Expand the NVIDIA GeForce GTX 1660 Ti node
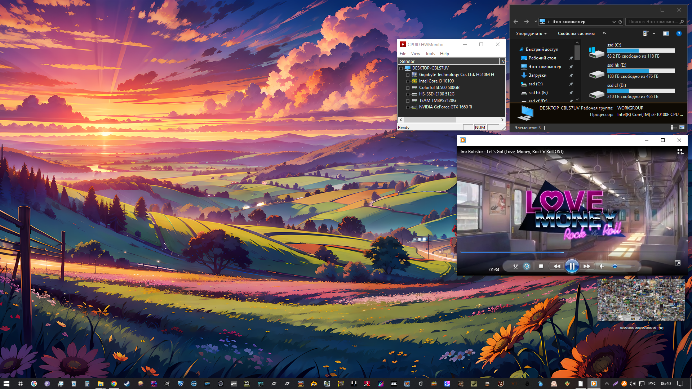This screenshot has height=389, width=692. 408,107
